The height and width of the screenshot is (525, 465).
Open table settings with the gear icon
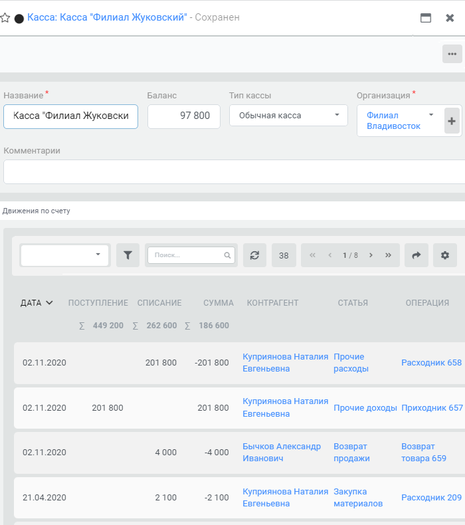tap(445, 255)
